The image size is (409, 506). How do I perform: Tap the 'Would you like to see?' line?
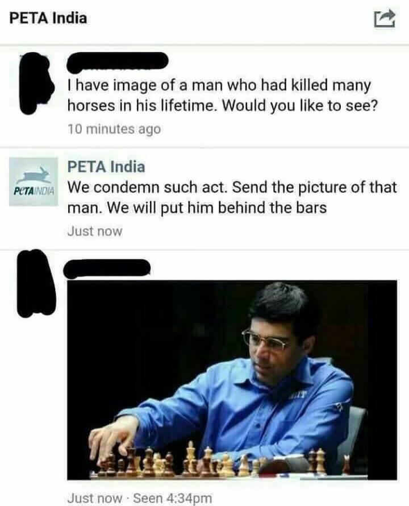[x=222, y=106]
